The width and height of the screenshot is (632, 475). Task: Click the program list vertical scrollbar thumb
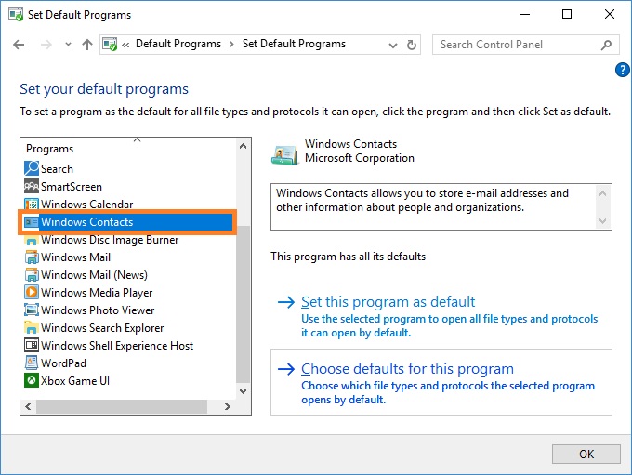[243, 304]
